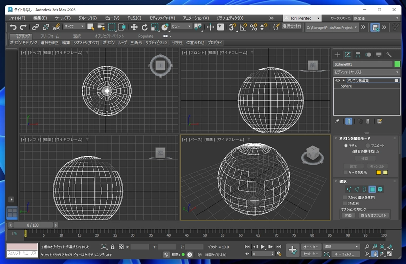Click the ジオメトリ(すべて) ribbon panel button
Image resolution: width=406 pixels, height=264 pixels.
[x=86, y=43]
